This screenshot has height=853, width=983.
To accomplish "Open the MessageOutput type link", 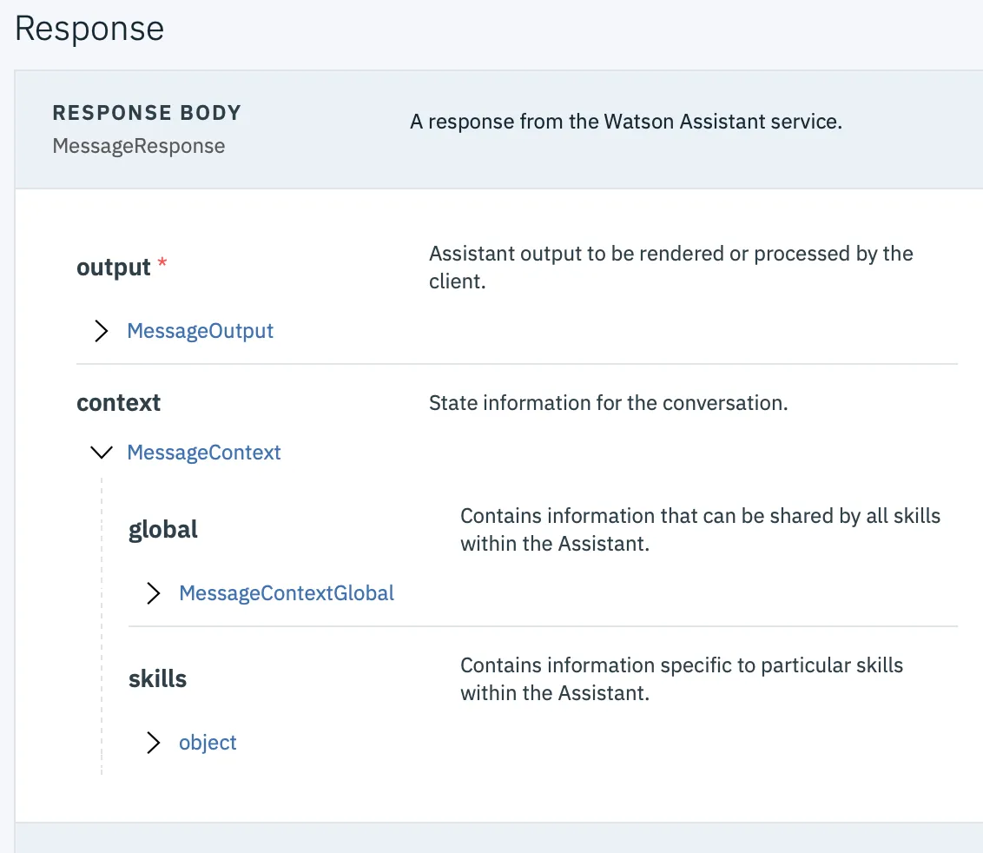I will tap(200, 331).
